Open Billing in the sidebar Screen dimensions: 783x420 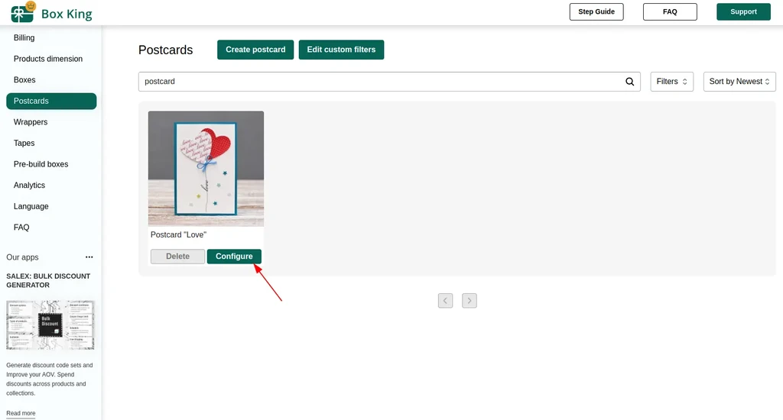(24, 38)
